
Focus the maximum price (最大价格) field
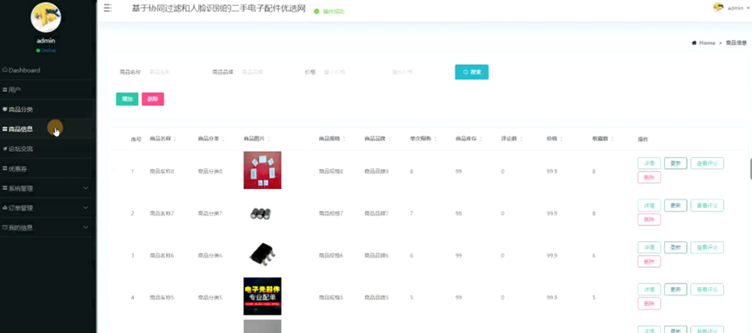click(415, 72)
